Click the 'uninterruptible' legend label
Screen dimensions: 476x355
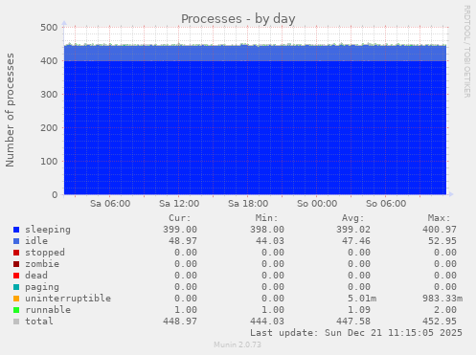(x=68, y=299)
